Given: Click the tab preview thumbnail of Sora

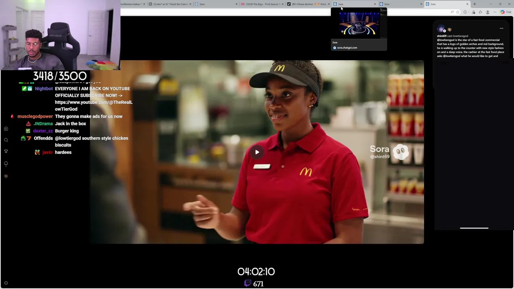Looking at the screenshot, I should pos(359,23).
